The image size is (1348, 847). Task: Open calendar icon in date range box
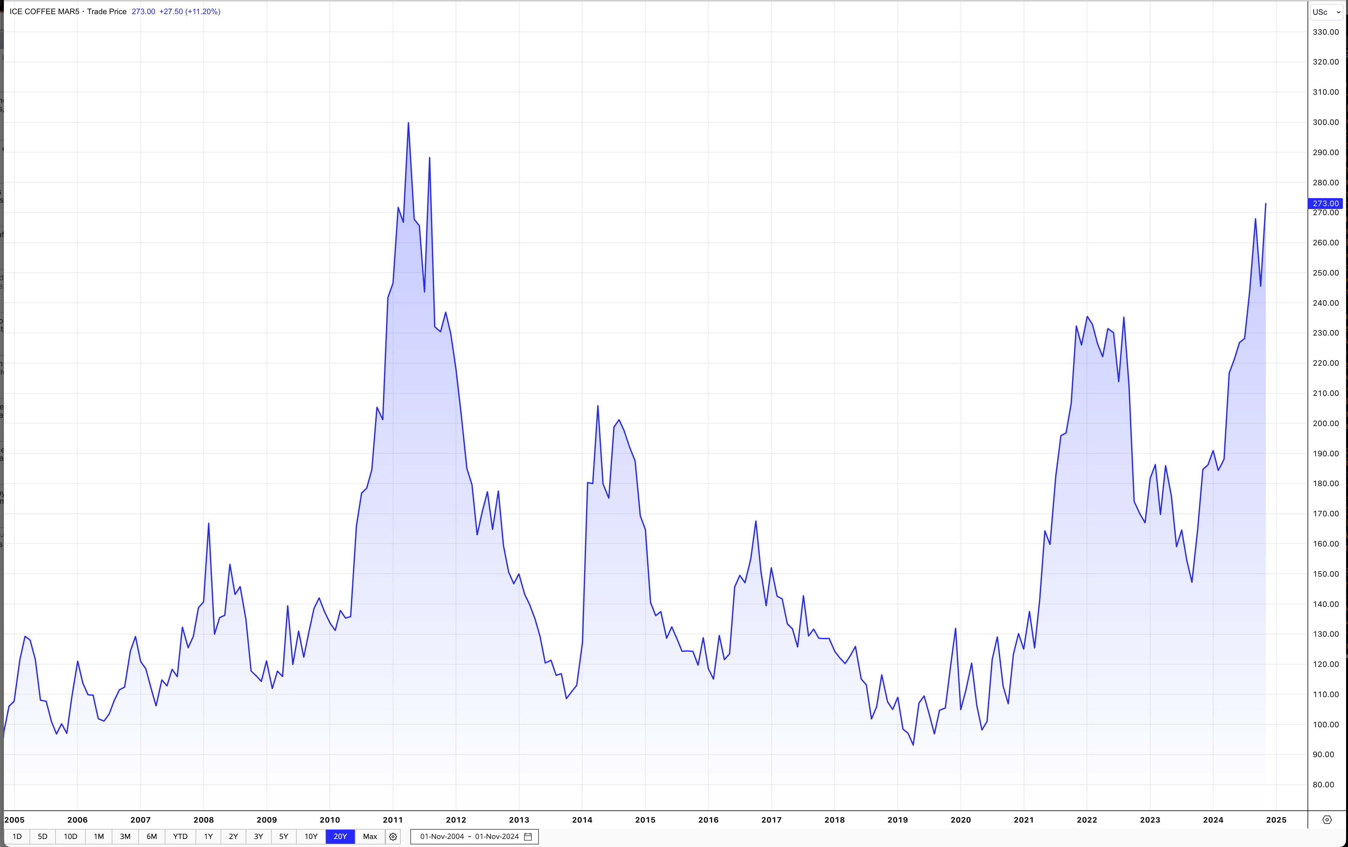528,836
